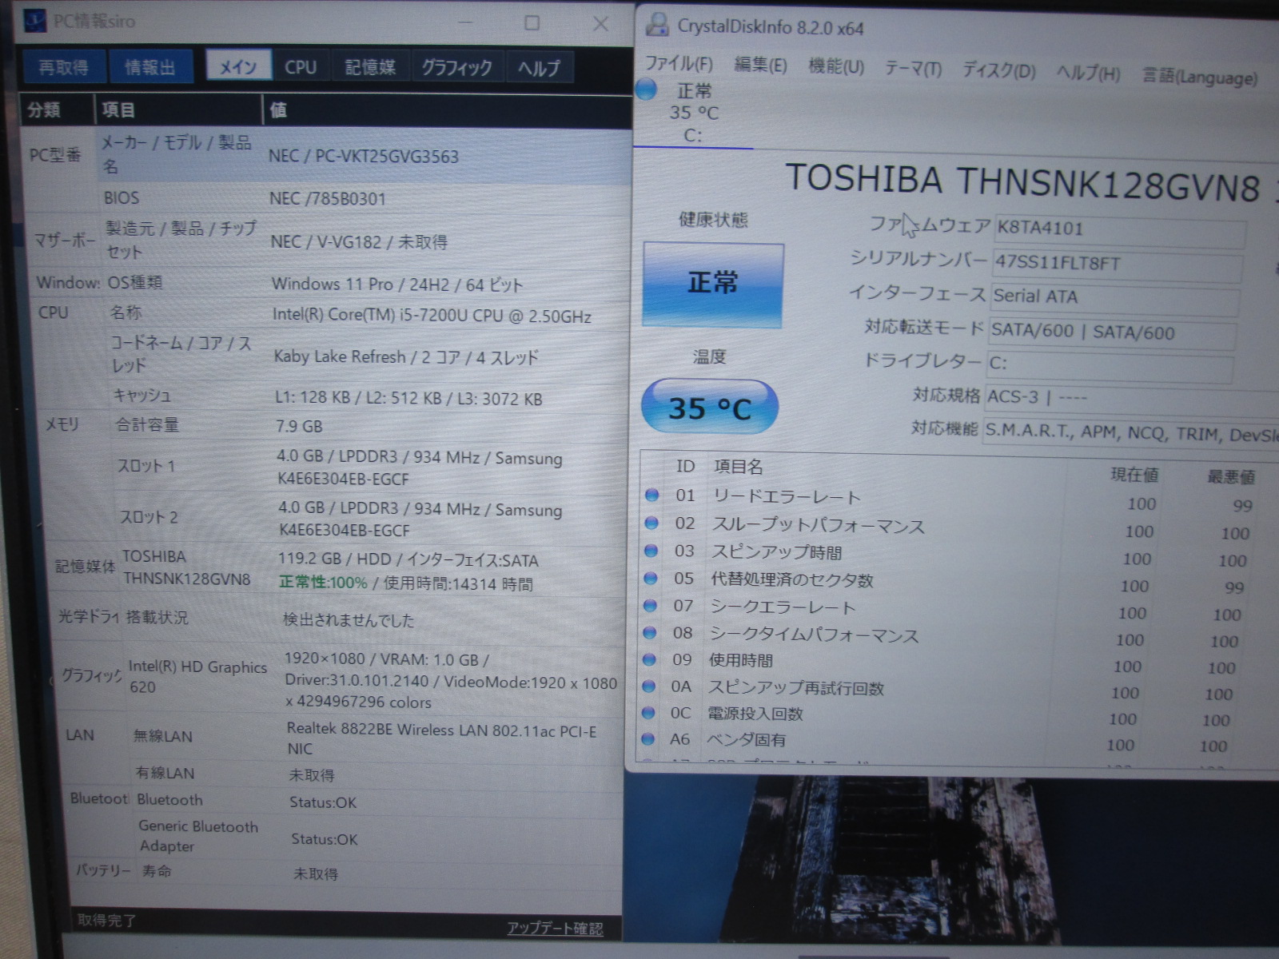Image resolution: width=1279 pixels, height=959 pixels.
Task: Click the 項目名 column header in CrystalDiskInfo
Action: [739, 467]
